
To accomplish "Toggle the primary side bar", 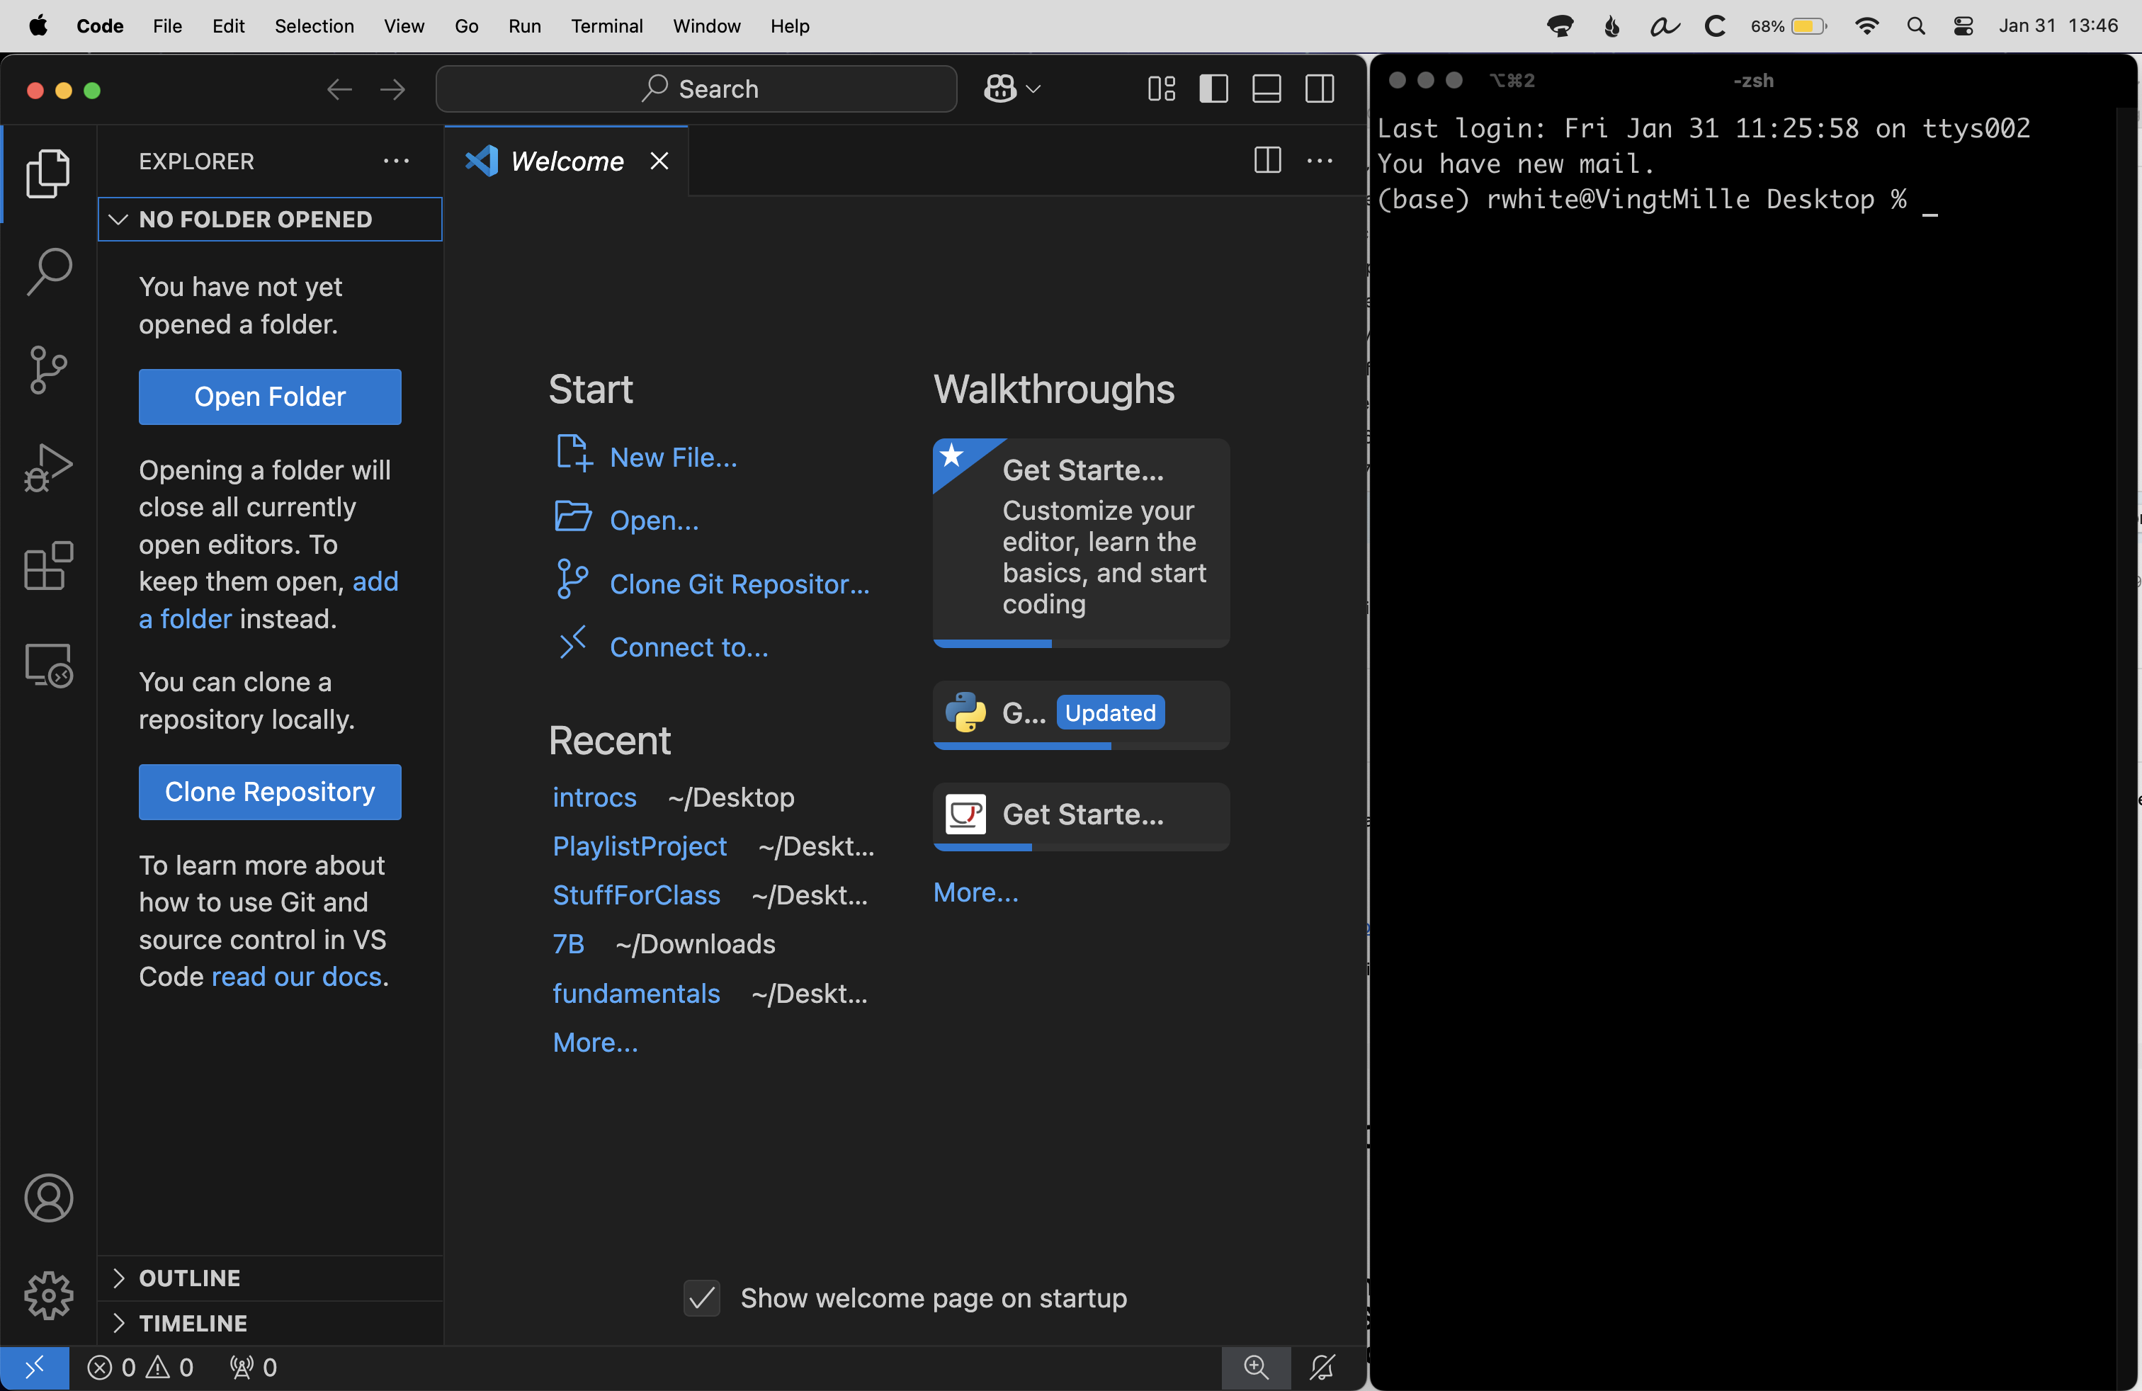I will [1213, 88].
